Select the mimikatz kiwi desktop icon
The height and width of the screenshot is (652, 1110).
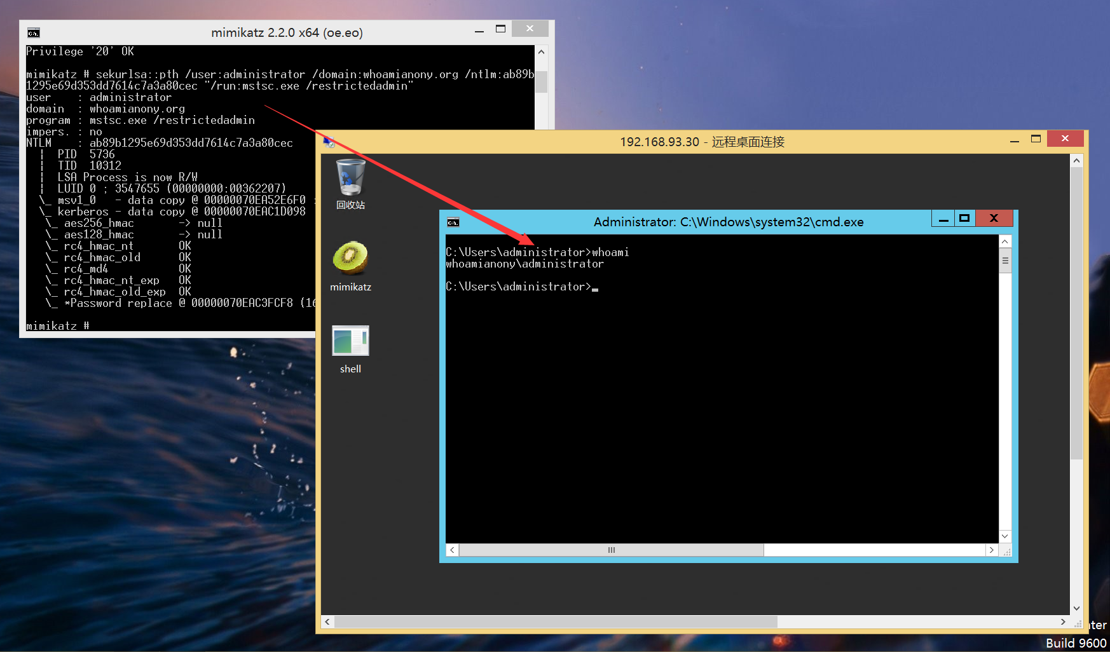click(x=350, y=266)
